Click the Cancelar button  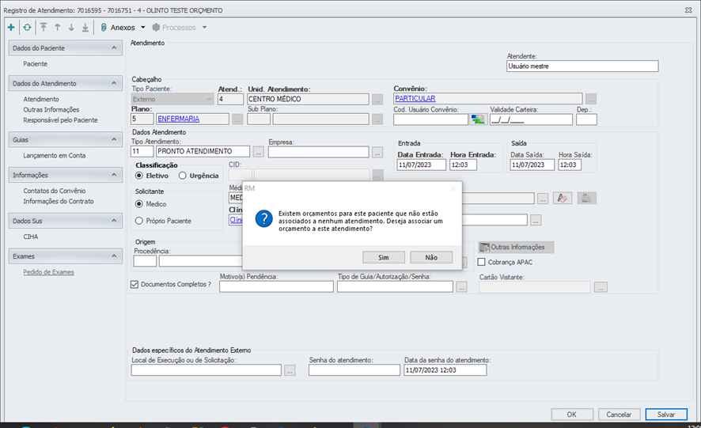click(619, 415)
